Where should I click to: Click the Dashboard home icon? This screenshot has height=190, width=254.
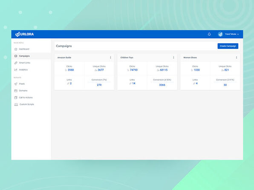(16, 49)
